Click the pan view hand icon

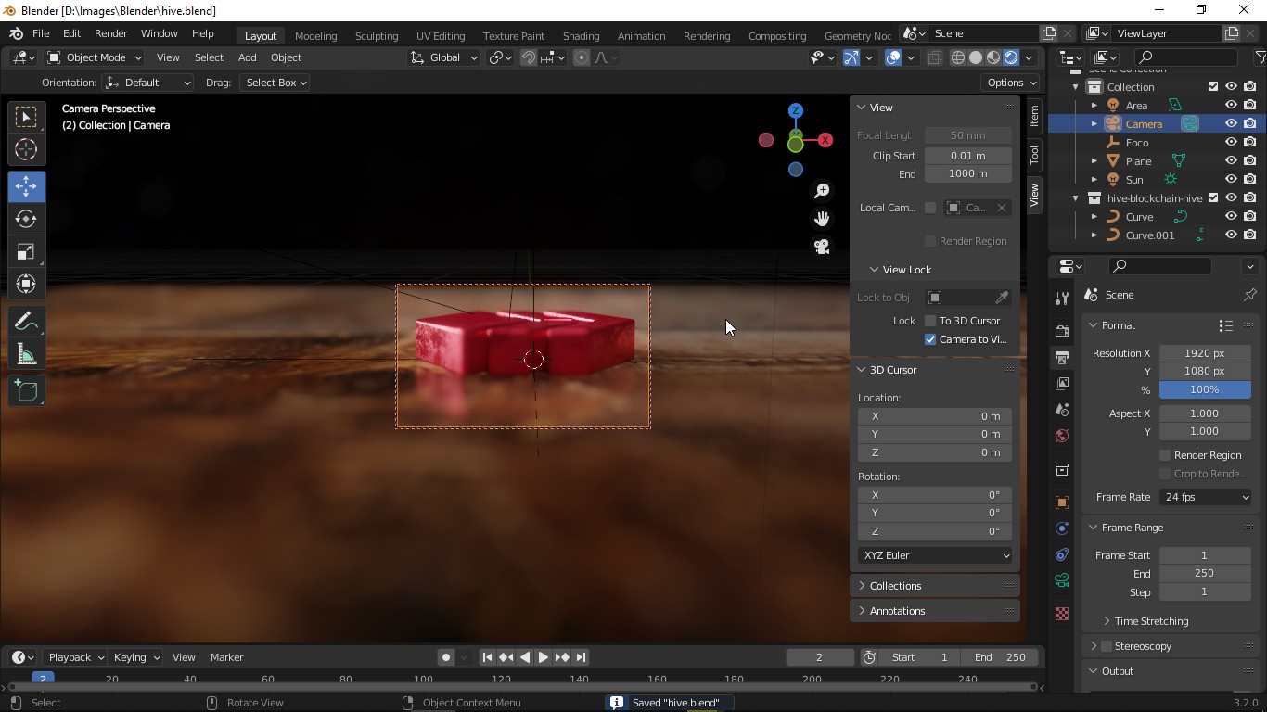[x=822, y=219]
